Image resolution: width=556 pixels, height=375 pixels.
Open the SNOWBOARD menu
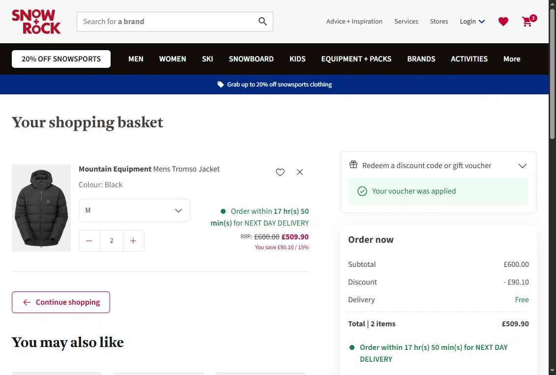pyautogui.click(x=251, y=59)
